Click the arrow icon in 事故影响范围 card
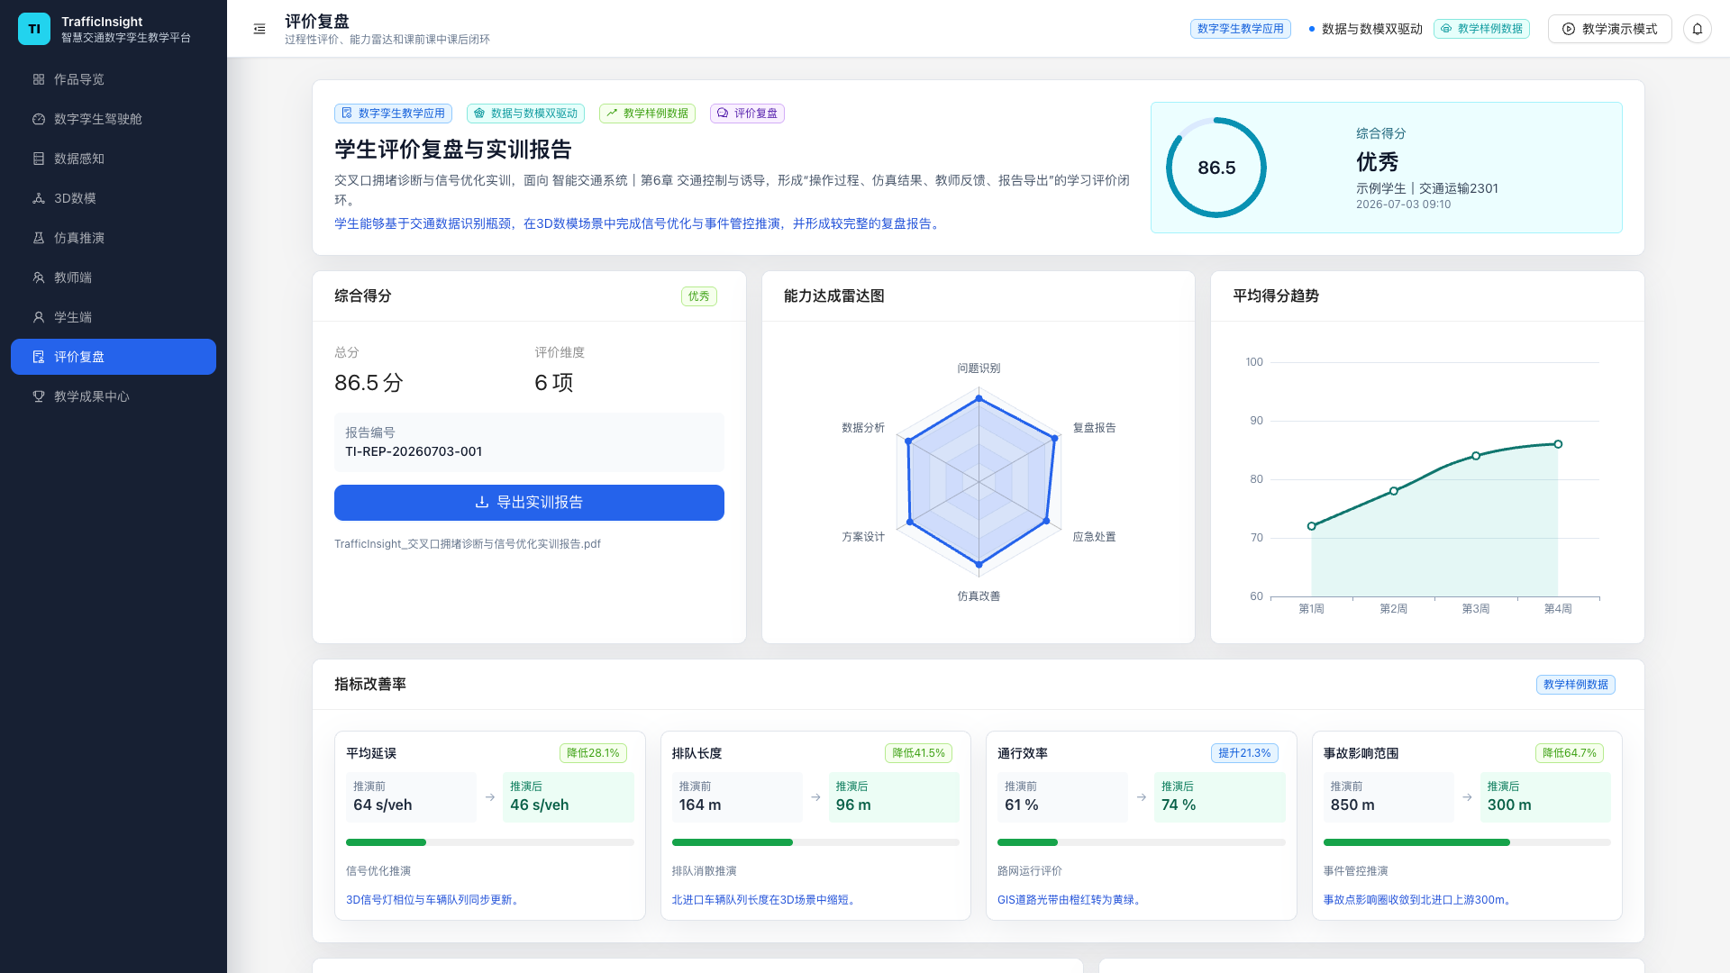 tap(1468, 797)
